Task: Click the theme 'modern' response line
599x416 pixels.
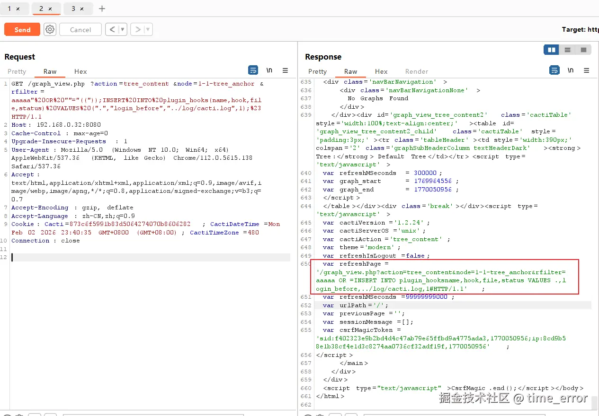Action: click(361, 247)
